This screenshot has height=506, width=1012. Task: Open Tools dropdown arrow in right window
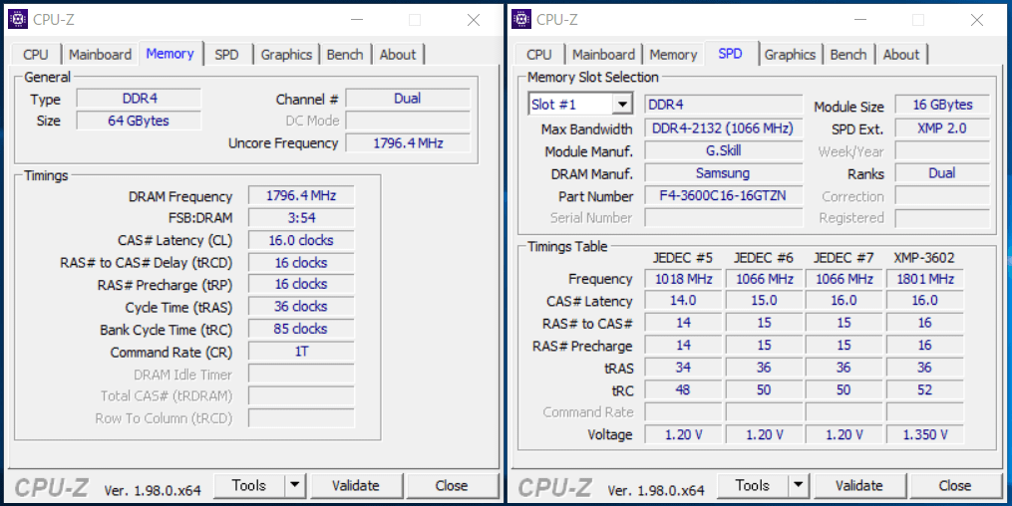click(799, 485)
